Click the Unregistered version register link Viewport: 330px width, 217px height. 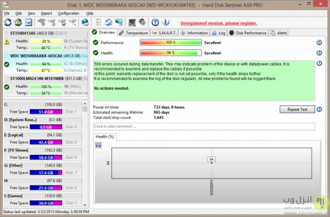coord(219,23)
